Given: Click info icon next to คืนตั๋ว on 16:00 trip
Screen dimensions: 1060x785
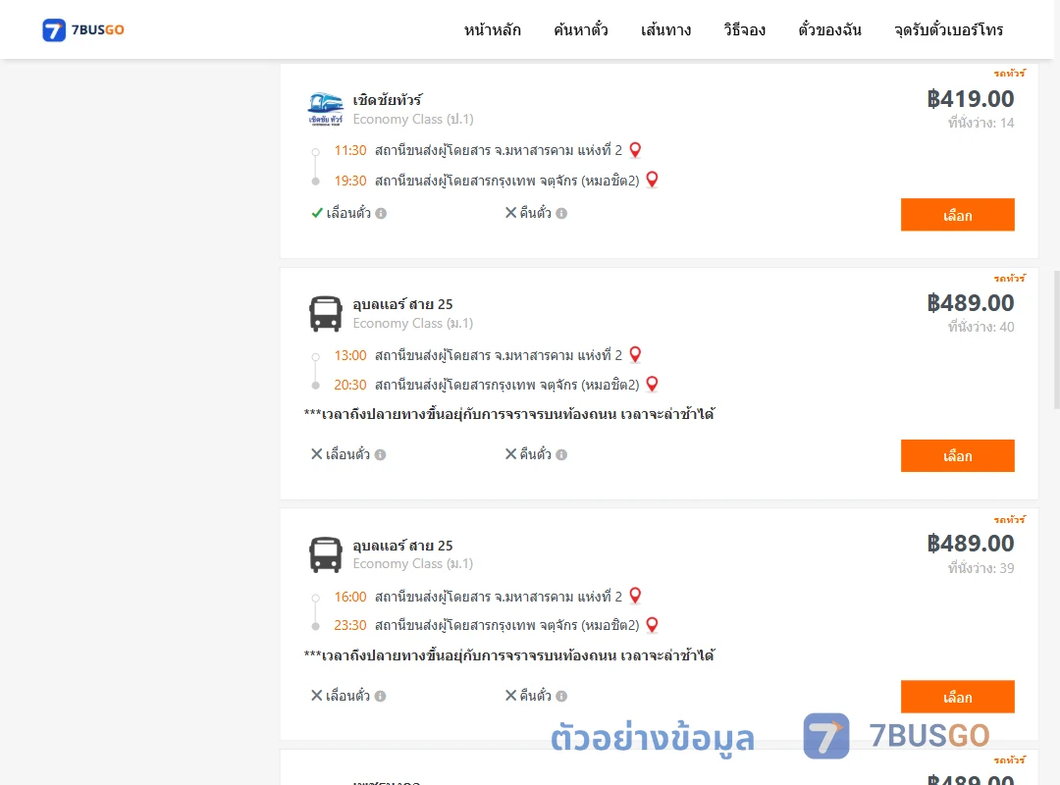Looking at the screenshot, I should [x=561, y=696].
